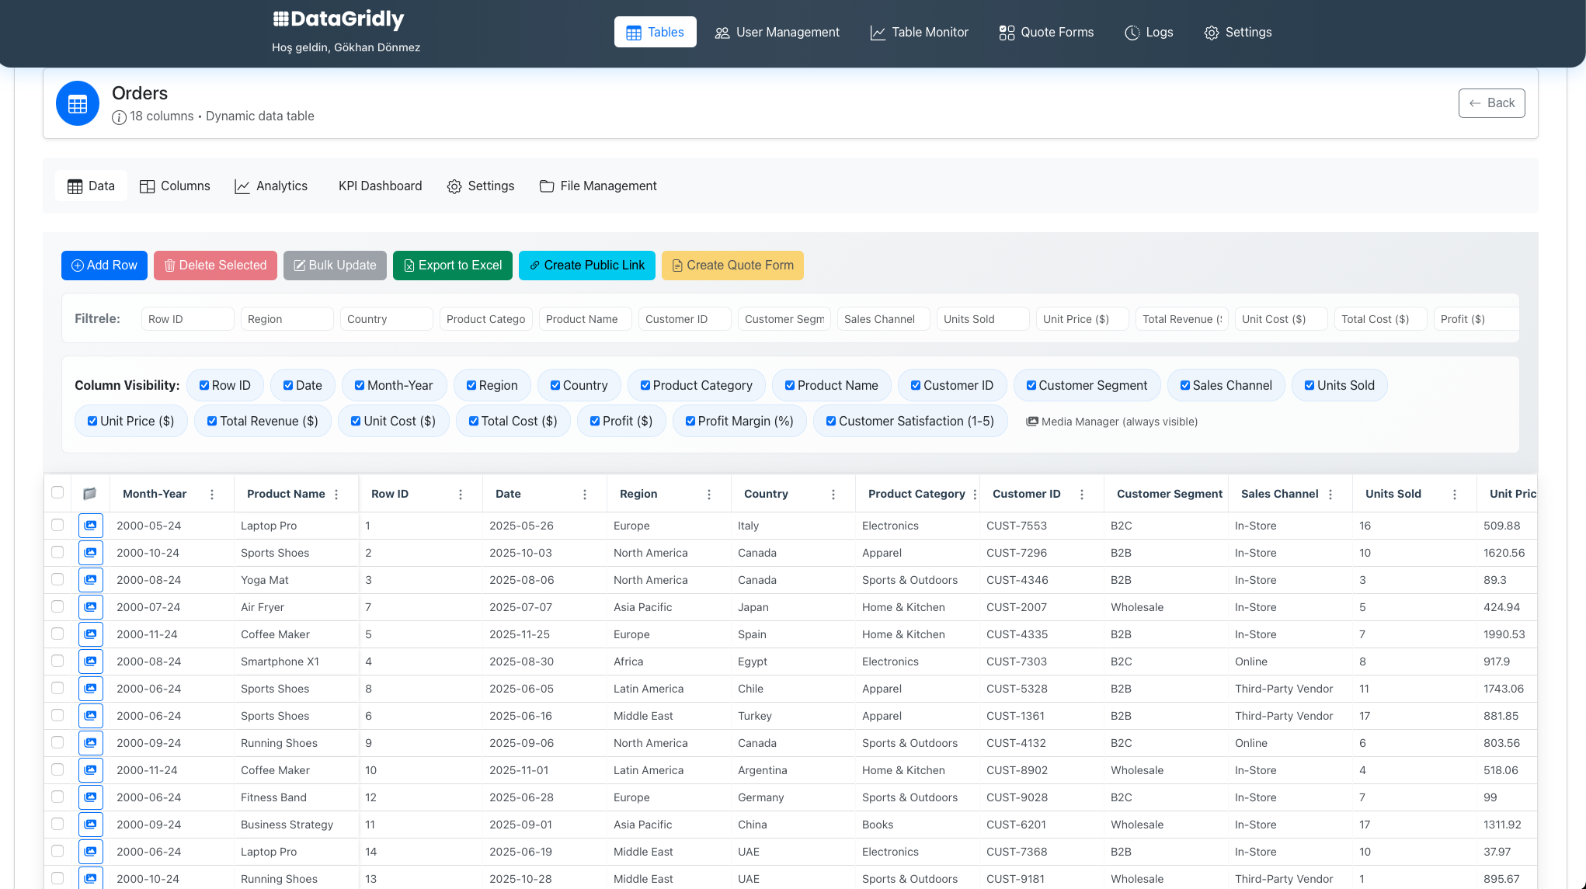Open Sales Channel column options menu
The image size is (1586, 889).
coord(1330,495)
